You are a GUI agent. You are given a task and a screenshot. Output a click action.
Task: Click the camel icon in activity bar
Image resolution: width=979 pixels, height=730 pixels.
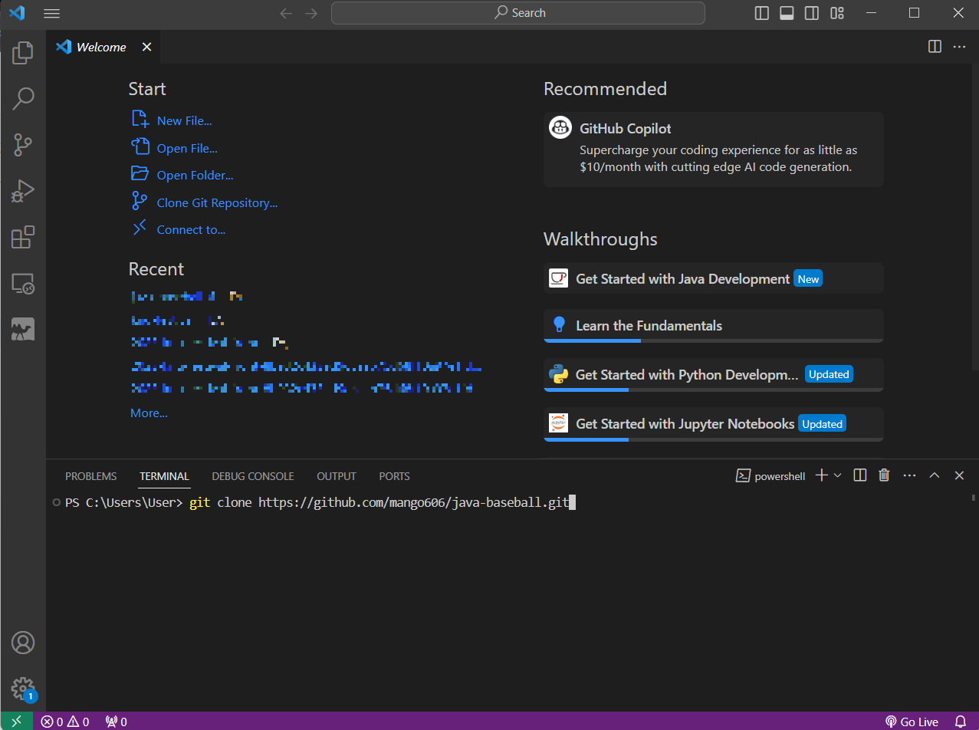[x=23, y=330]
